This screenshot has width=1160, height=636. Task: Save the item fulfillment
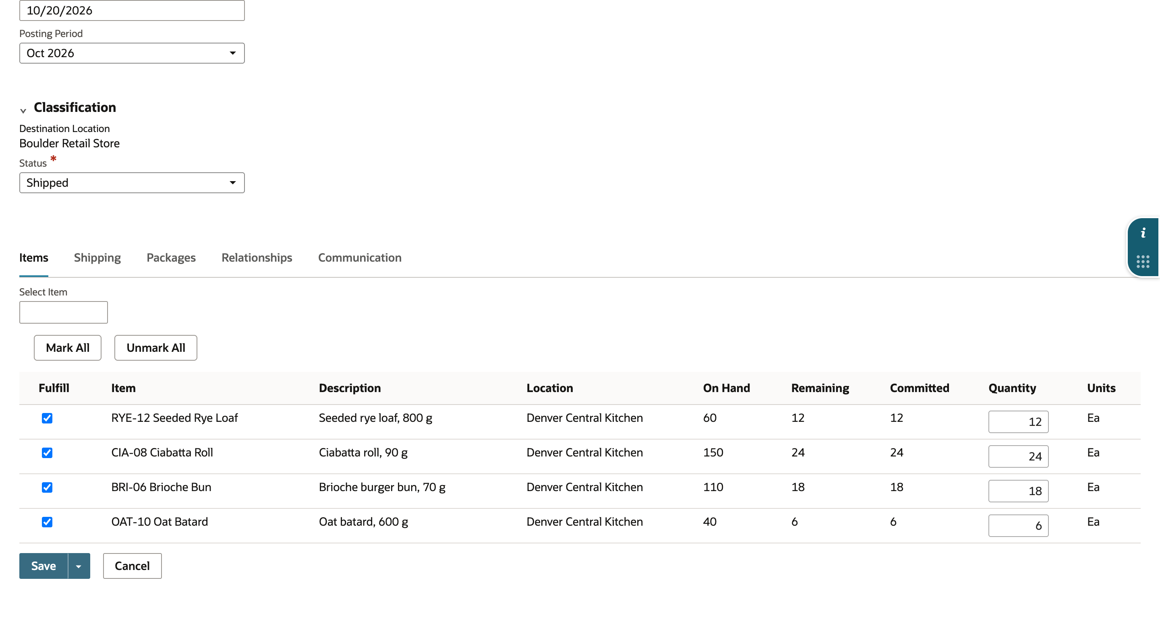tap(43, 566)
